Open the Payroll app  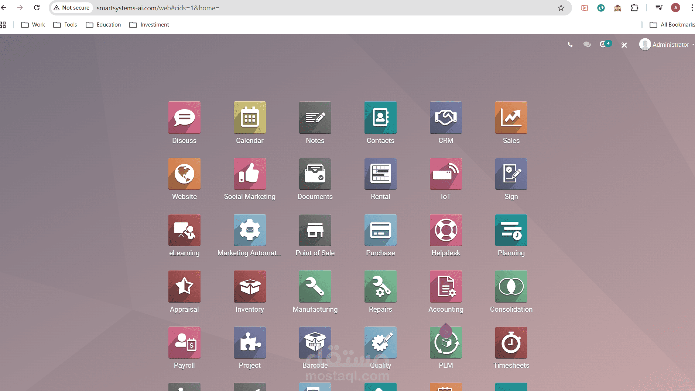[x=184, y=343]
